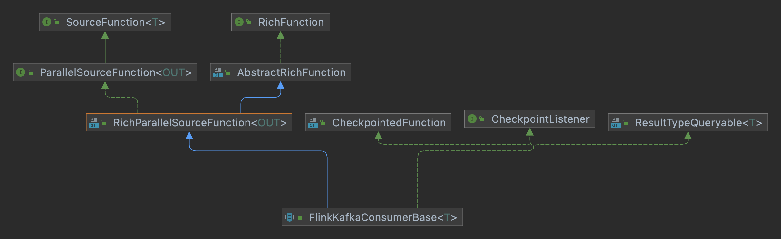Click the interface icon on CheckpointListener
Image resolution: width=781 pixels, height=239 pixels.
click(472, 119)
